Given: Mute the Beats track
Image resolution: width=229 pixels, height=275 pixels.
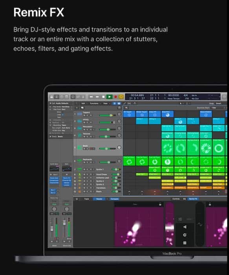Looking at the screenshot, I should 84,149.
